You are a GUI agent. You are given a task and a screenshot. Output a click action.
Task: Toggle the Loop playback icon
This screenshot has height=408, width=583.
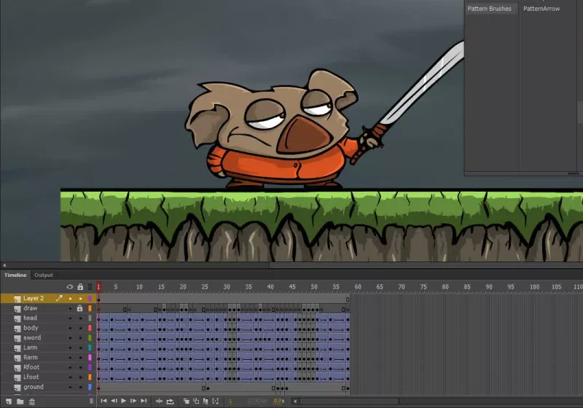(x=170, y=401)
